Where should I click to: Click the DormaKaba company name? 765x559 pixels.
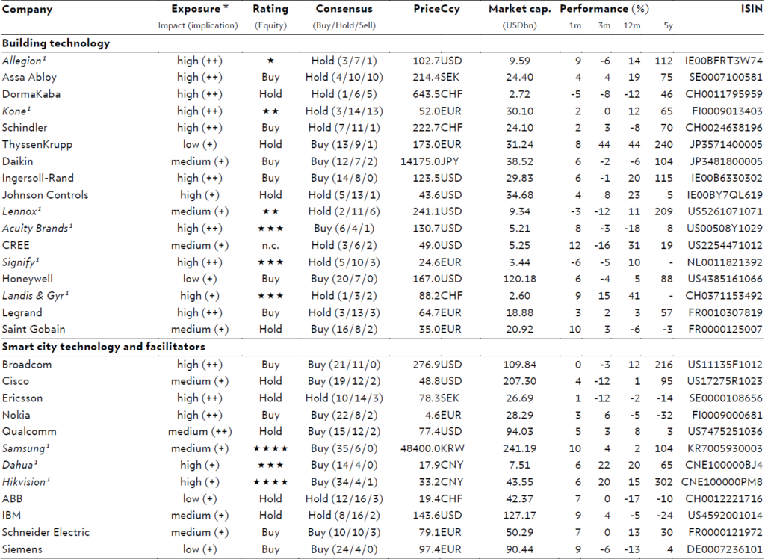(x=31, y=93)
